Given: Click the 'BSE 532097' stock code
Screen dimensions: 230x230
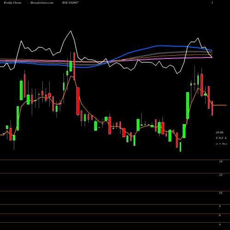Looking at the screenshot, I should [71, 3].
